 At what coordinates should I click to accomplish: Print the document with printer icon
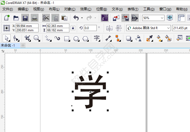(x=35, y=18)
